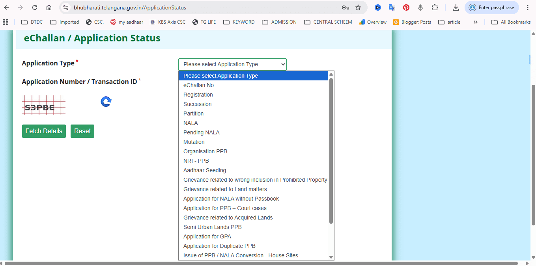Open the Pinterest extension icon
This screenshot has height=266, width=536.
pyautogui.click(x=406, y=7)
